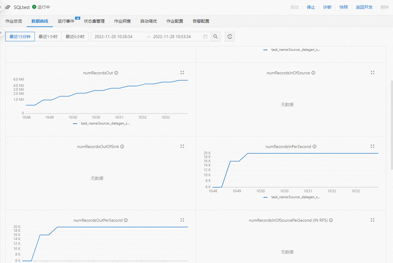Open the 运行事件 tab

click(x=66, y=21)
